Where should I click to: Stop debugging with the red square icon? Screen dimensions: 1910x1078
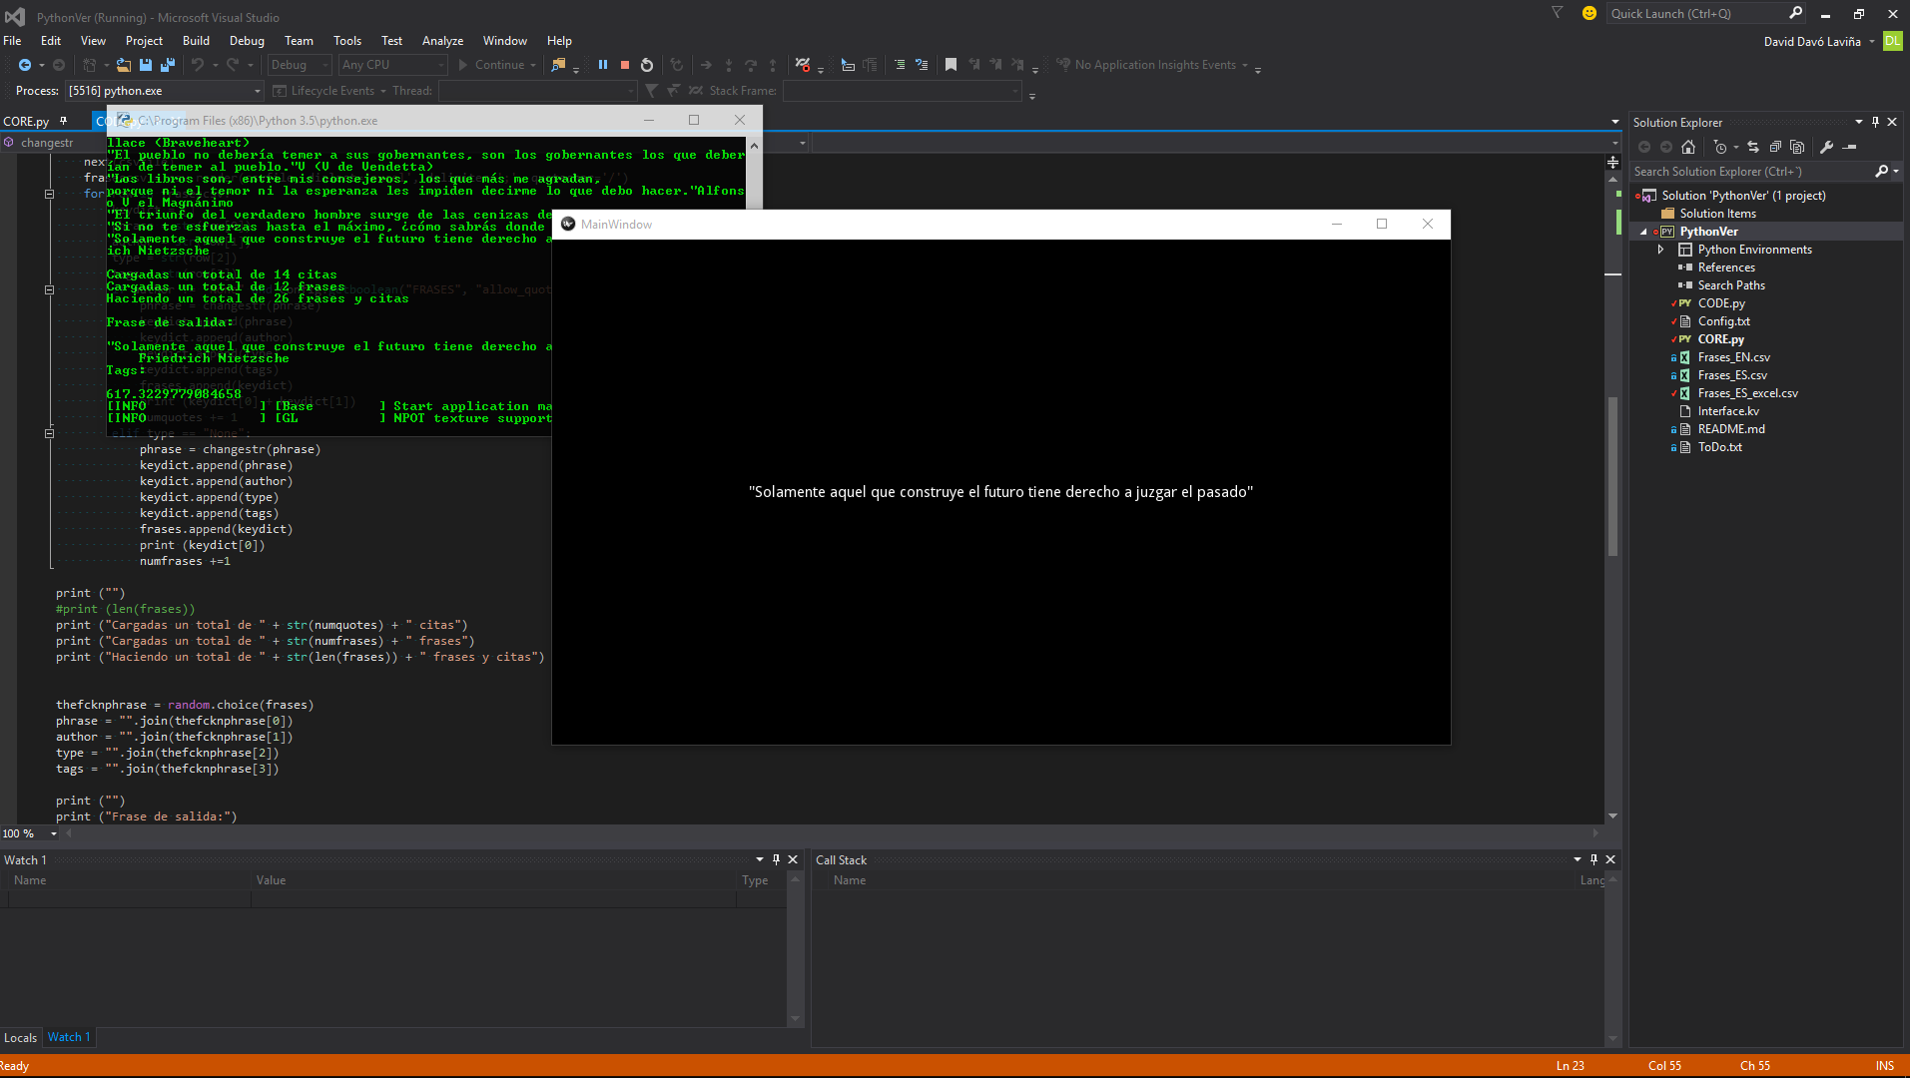pos(625,65)
